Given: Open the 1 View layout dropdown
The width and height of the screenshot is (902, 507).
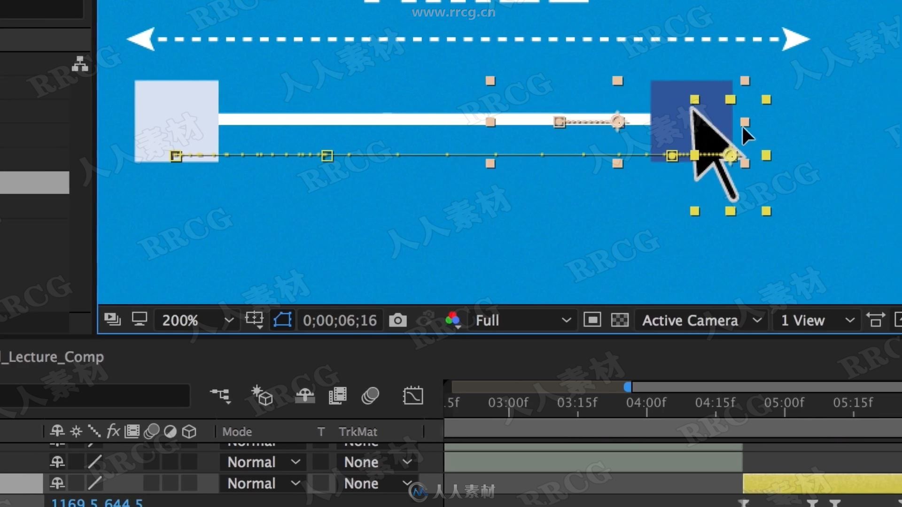Looking at the screenshot, I should coord(816,320).
